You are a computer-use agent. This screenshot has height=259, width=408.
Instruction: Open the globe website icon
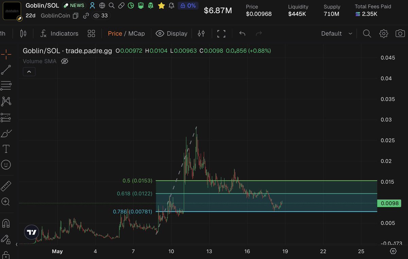click(x=102, y=5)
